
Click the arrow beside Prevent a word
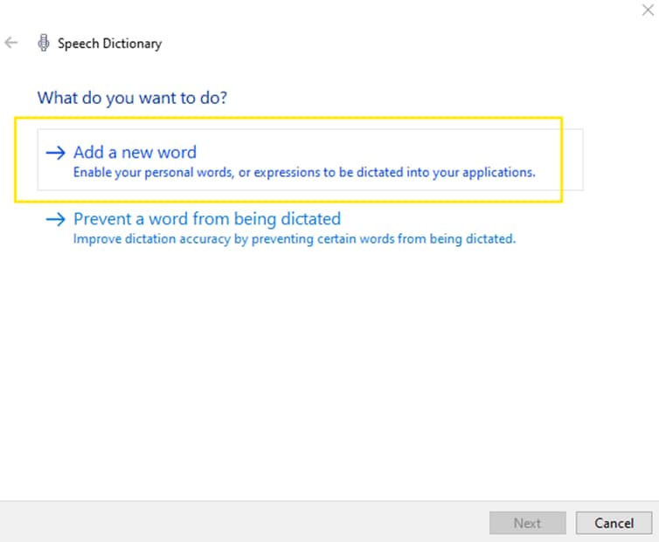click(55, 219)
